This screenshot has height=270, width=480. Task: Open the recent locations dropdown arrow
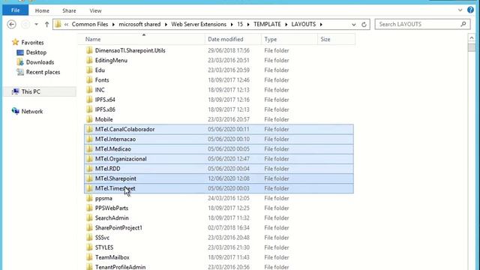click(36, 24)
